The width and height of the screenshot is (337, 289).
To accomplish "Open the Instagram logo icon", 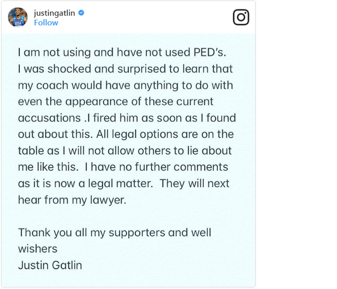I will (241, 17).
